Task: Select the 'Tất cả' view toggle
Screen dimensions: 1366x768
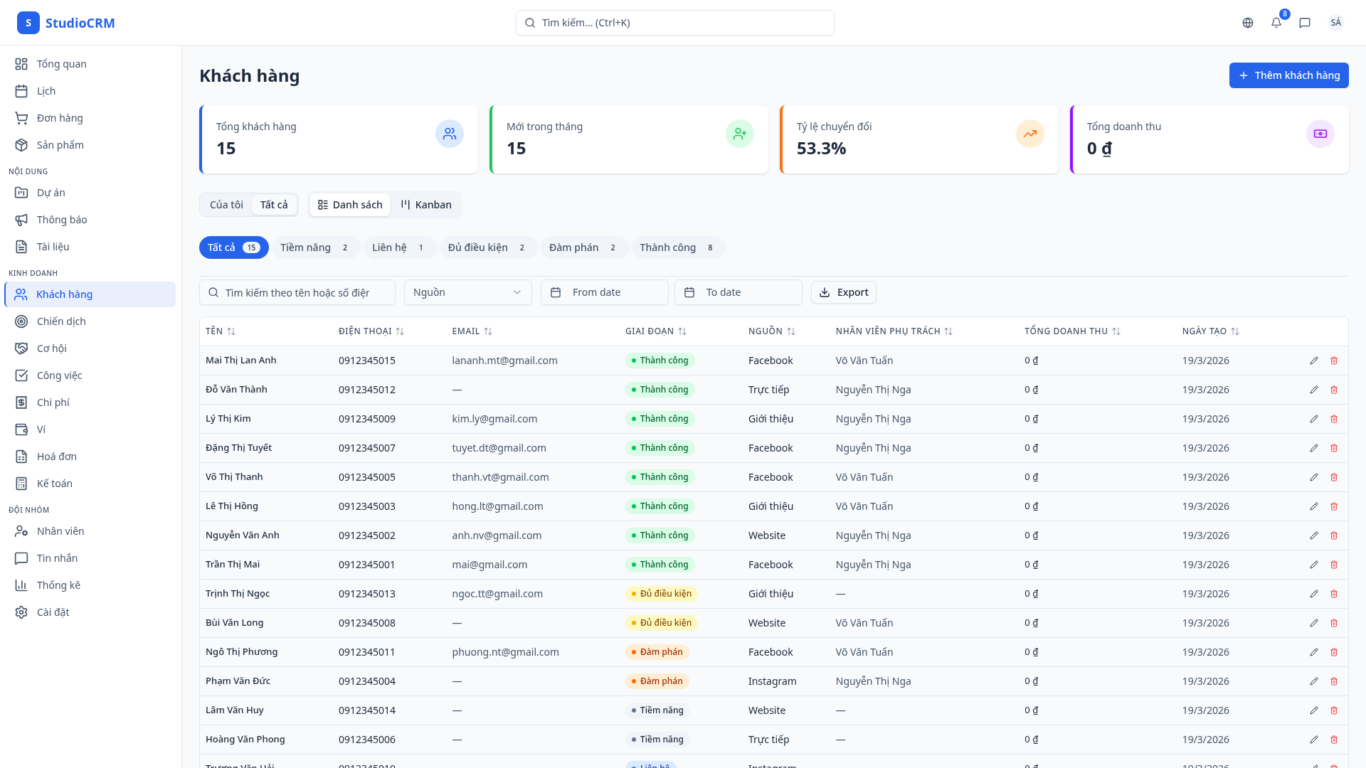Action: click(274, 204)
